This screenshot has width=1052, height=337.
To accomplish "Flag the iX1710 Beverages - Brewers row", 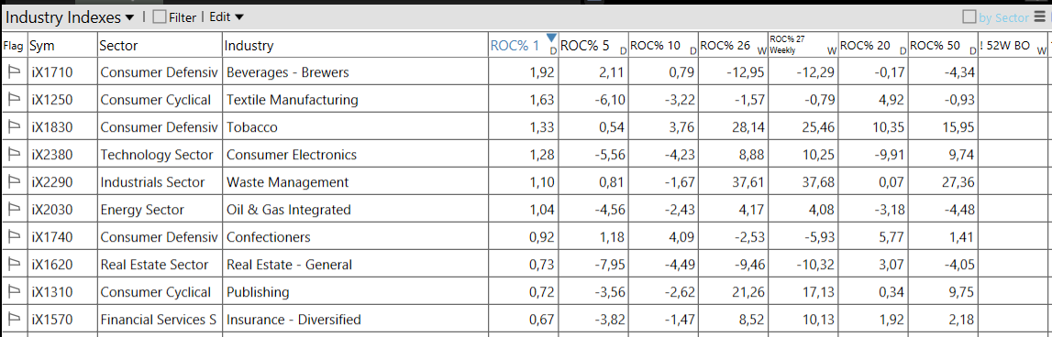I will point(14,71).
